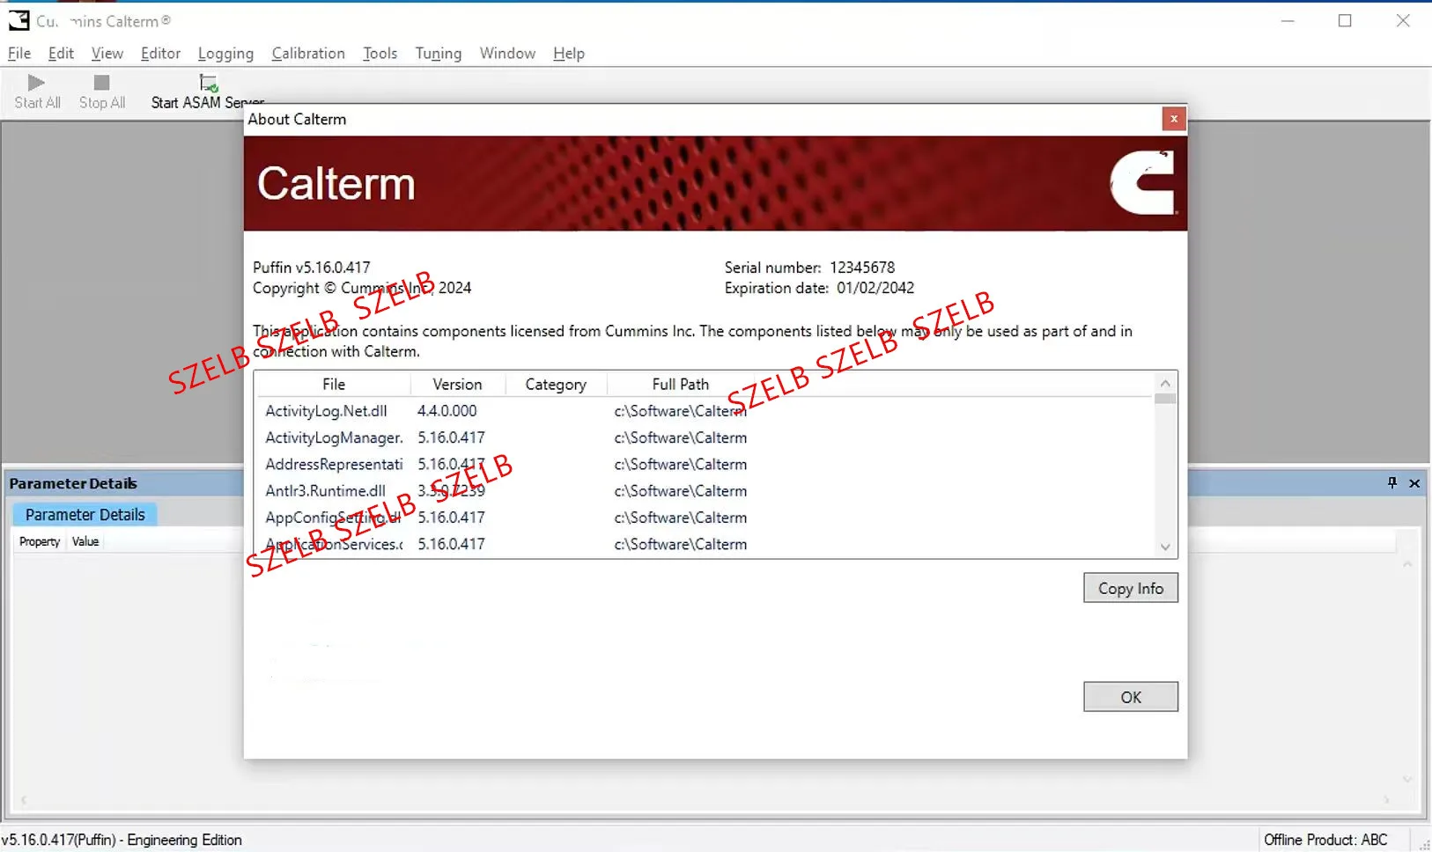Open the Tools menu
Screen dimensions: 1432x852
380,54
